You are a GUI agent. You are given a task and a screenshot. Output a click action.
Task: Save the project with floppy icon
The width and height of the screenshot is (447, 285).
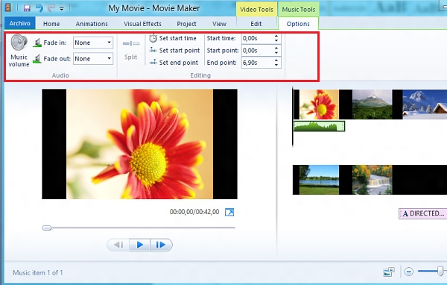[27, 8]
